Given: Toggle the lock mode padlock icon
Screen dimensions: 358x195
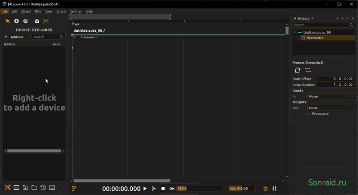Looking at the screenshot, I should [37, 21].
